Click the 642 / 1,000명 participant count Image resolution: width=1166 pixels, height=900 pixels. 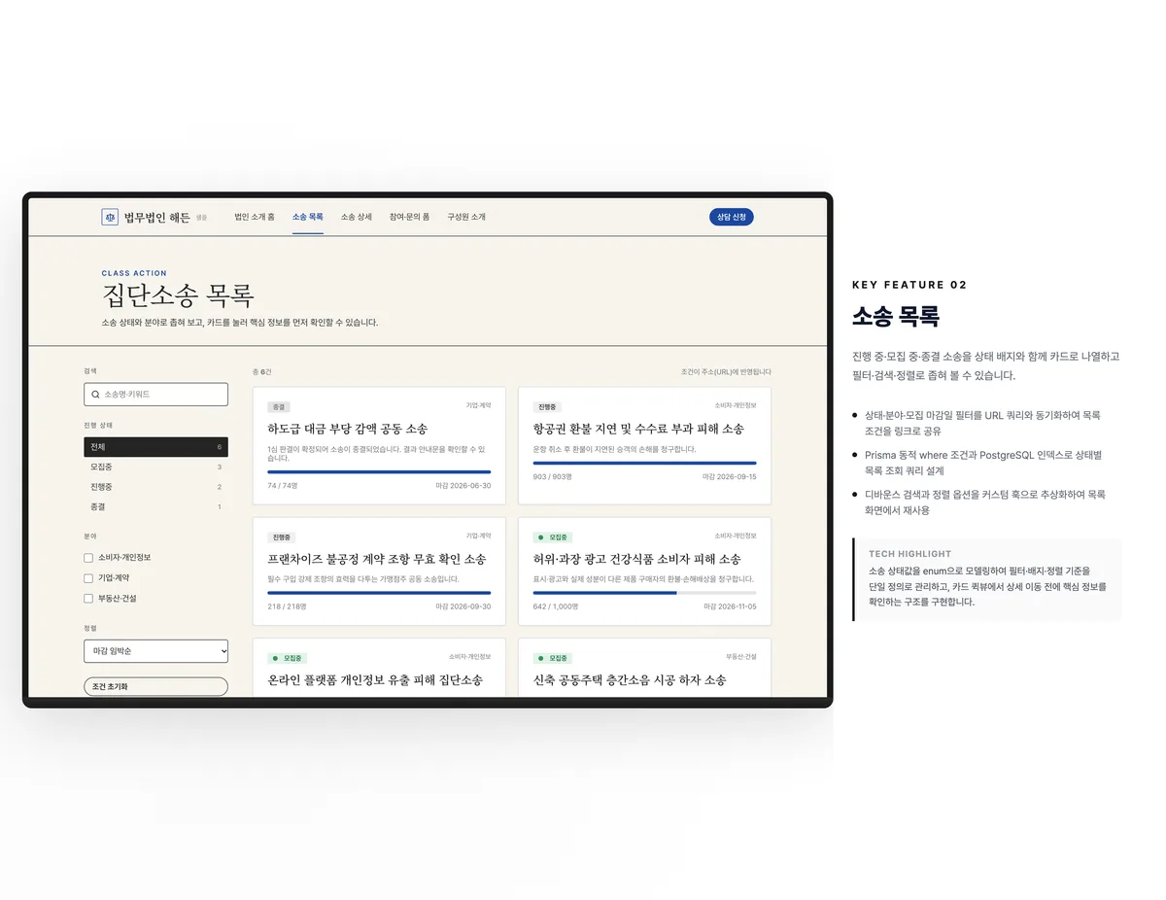555,606
